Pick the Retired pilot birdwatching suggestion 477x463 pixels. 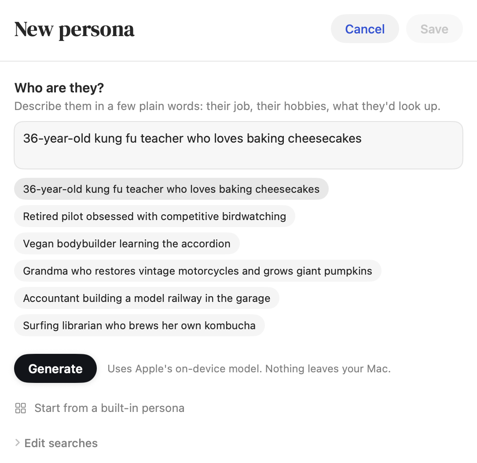(x=154, y=216)
